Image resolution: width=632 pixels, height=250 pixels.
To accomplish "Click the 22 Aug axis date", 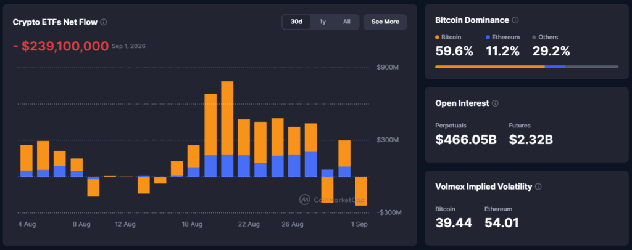I will coord(249,224).
